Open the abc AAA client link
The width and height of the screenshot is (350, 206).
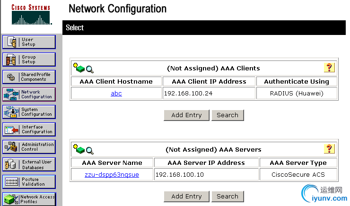pyautogui.click(x=116, y=93)
